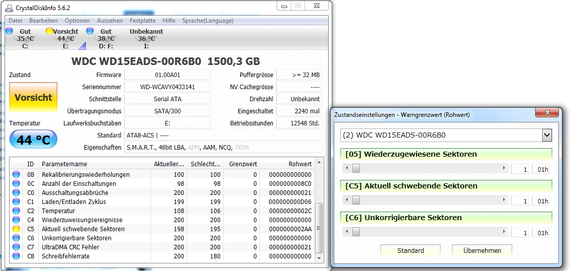This screenshot has width=571, height=271.
Task: Click status orb of row C0 Ausschaltungsabbrüche
Action: coord(16,192)
